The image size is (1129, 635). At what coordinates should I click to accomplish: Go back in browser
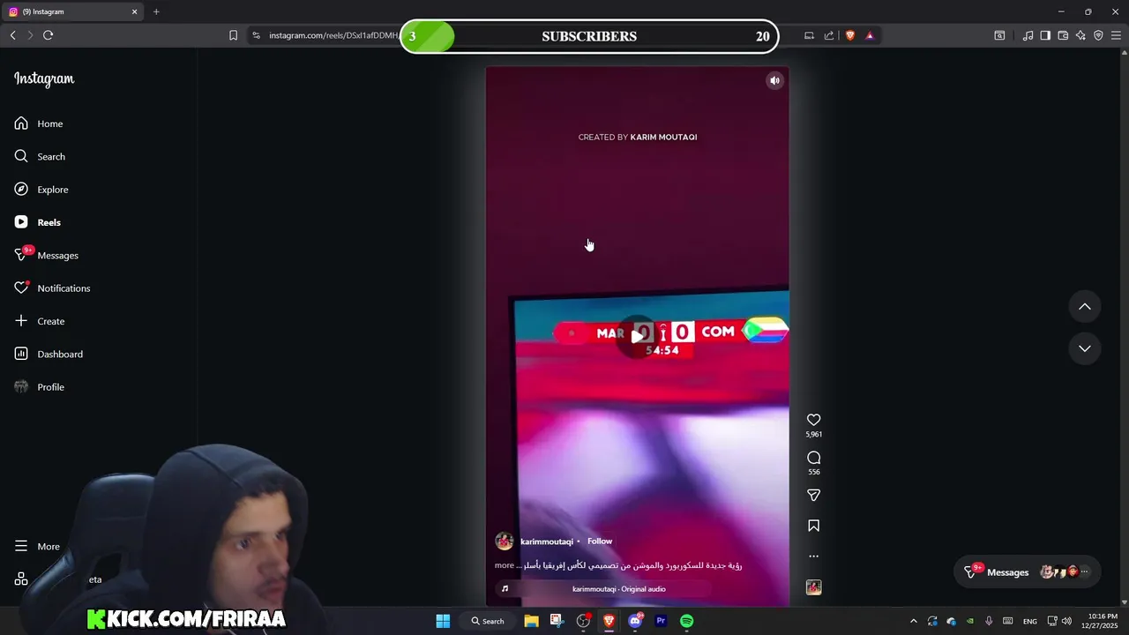(12, 35)
